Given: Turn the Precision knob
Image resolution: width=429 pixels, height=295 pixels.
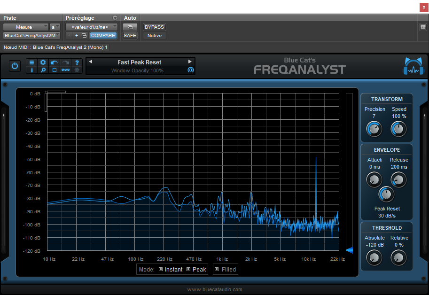Looking at the screenshot, I should (x=374, y=129).
